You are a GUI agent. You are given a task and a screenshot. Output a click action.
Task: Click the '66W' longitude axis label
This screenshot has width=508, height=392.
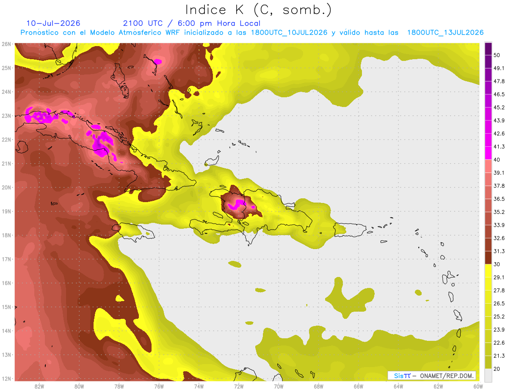(358, 386)
